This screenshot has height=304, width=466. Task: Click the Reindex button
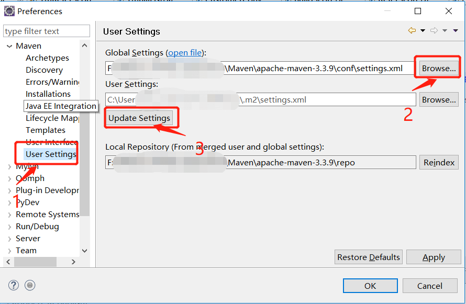pos(439,162)
